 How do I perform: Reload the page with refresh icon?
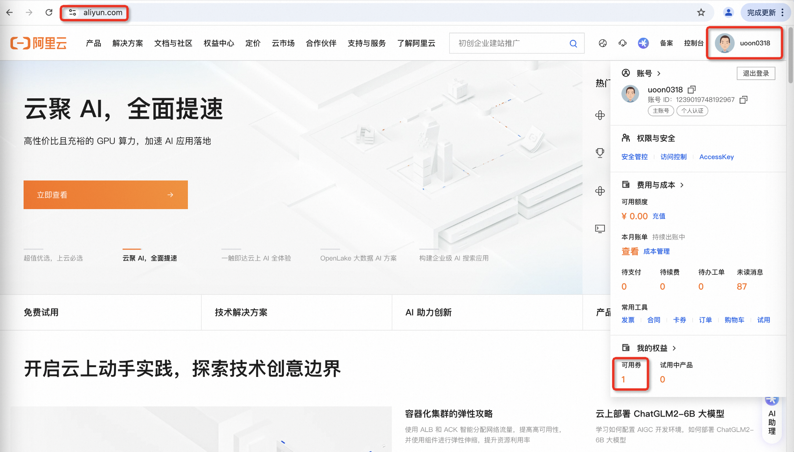tap(49, 13)
